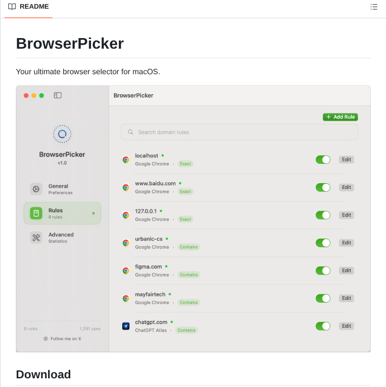386x387 pixels.
Task: Click the Chrome icon beside localhost
Action: (126, 159)
